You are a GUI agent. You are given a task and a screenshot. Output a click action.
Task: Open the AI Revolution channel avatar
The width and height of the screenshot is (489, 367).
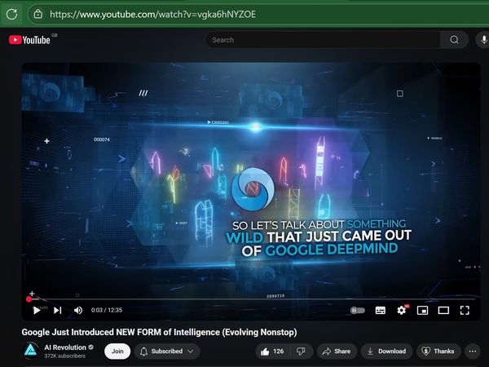[31, 351]
